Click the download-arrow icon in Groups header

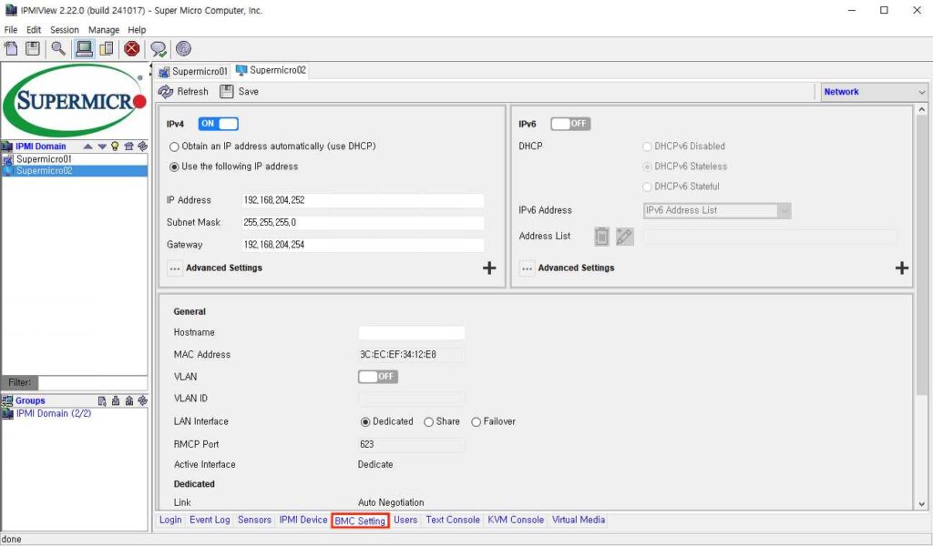point(116,401)
